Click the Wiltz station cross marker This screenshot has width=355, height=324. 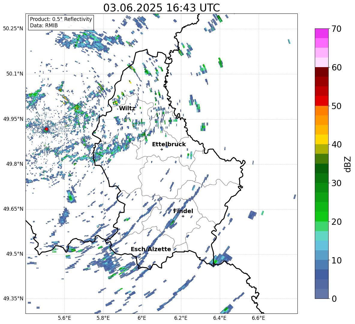click(x=129, y=113)
